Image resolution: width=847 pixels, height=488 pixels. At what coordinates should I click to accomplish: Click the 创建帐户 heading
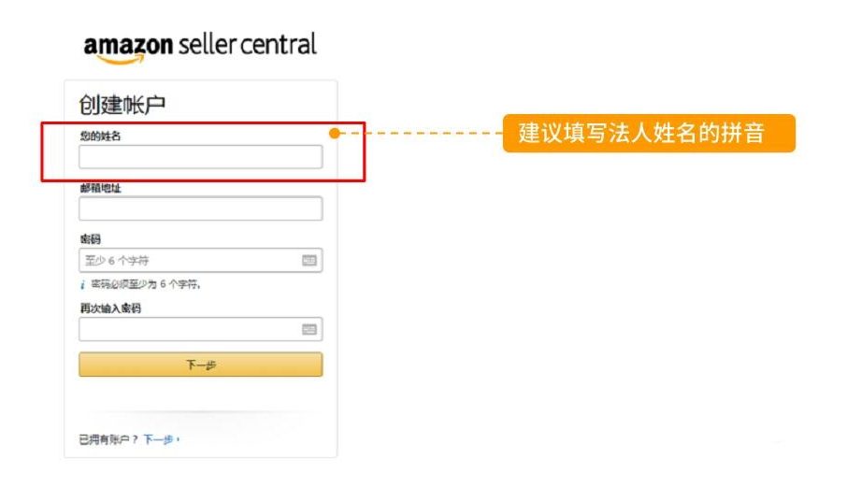(x=122, y=106)
